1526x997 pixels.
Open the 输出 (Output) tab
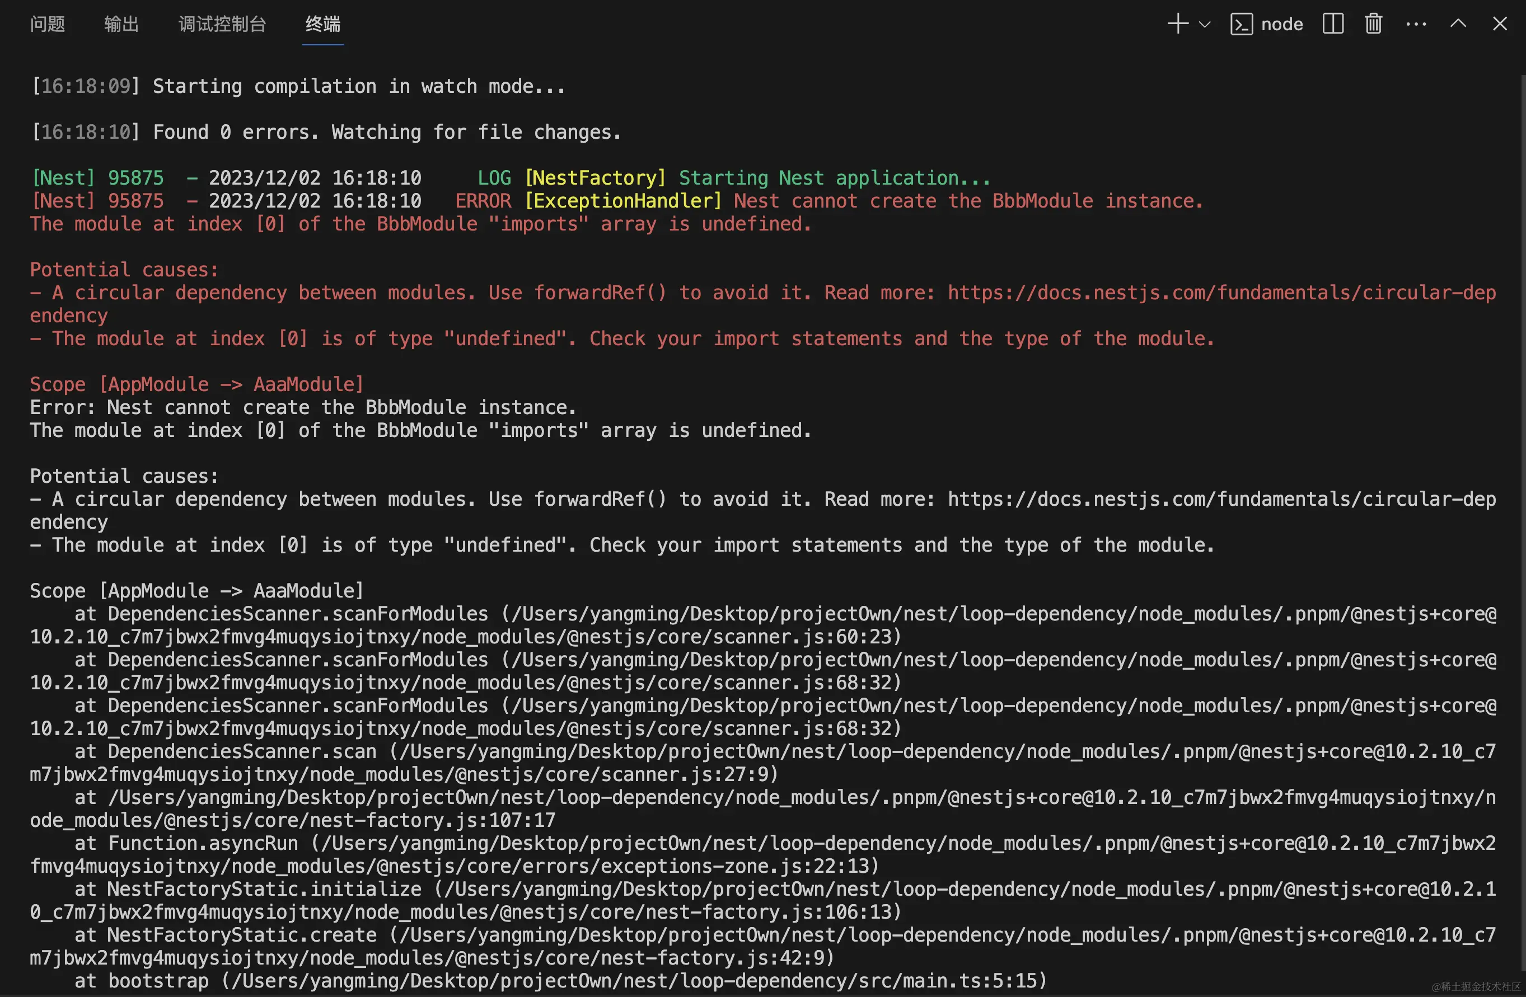[121, 25]
